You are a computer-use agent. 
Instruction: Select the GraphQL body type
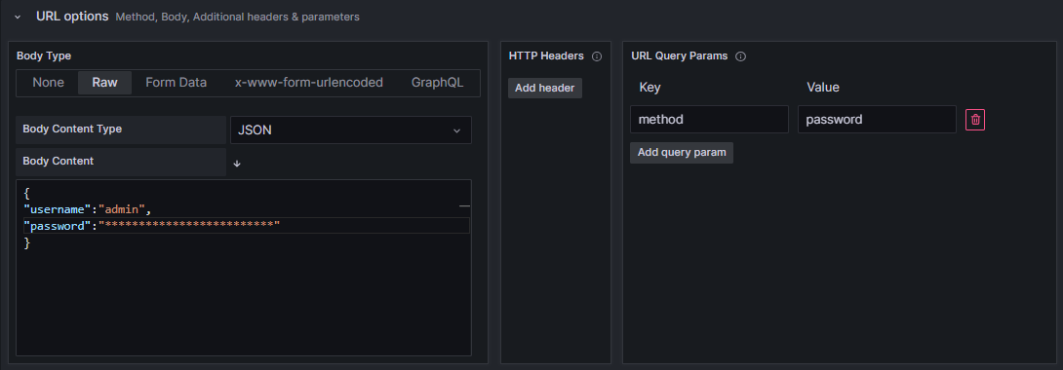pos(437,83)
